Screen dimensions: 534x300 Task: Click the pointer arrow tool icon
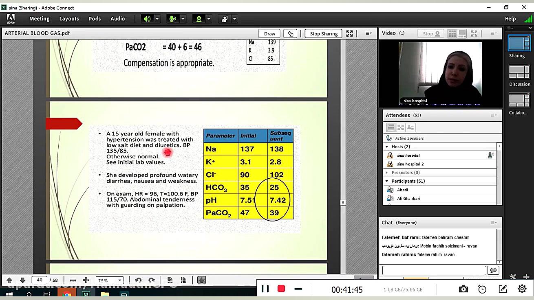tap(290, 33)
